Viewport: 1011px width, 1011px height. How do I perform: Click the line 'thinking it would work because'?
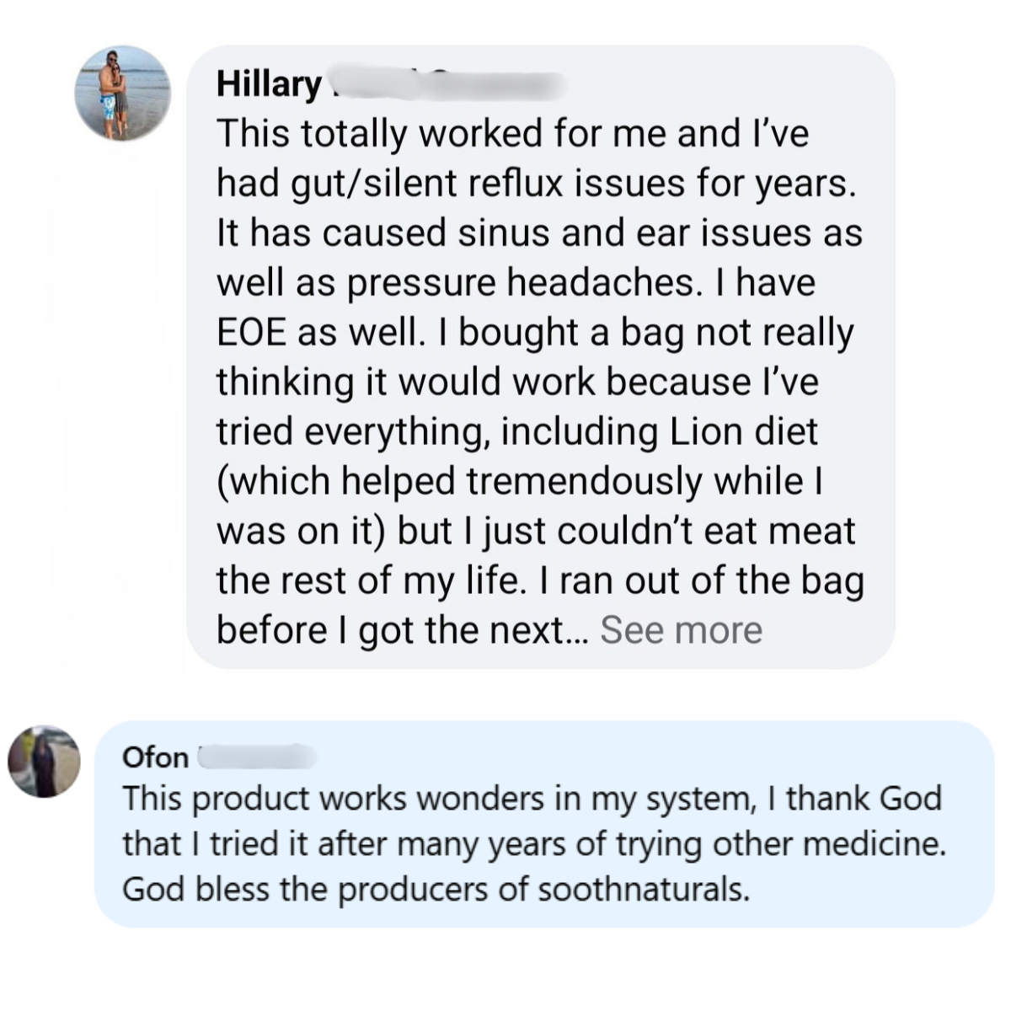(517, 382)
